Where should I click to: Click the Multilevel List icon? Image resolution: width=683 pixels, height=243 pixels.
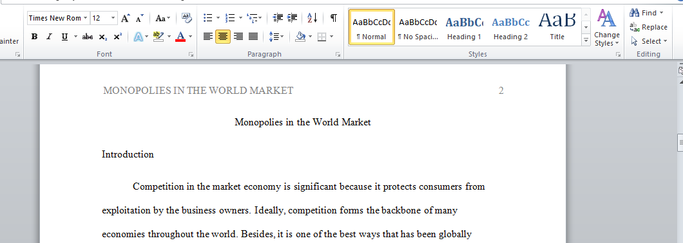pos(252,18)
